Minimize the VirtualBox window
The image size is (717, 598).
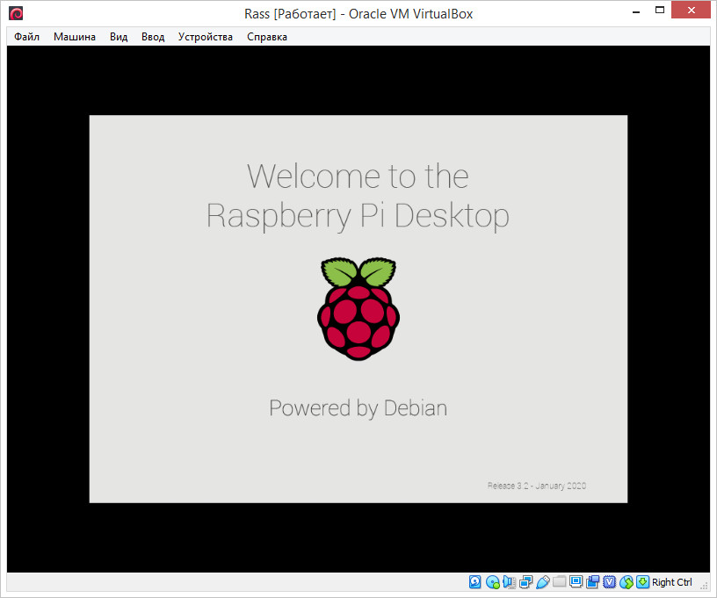pos(635,11)
